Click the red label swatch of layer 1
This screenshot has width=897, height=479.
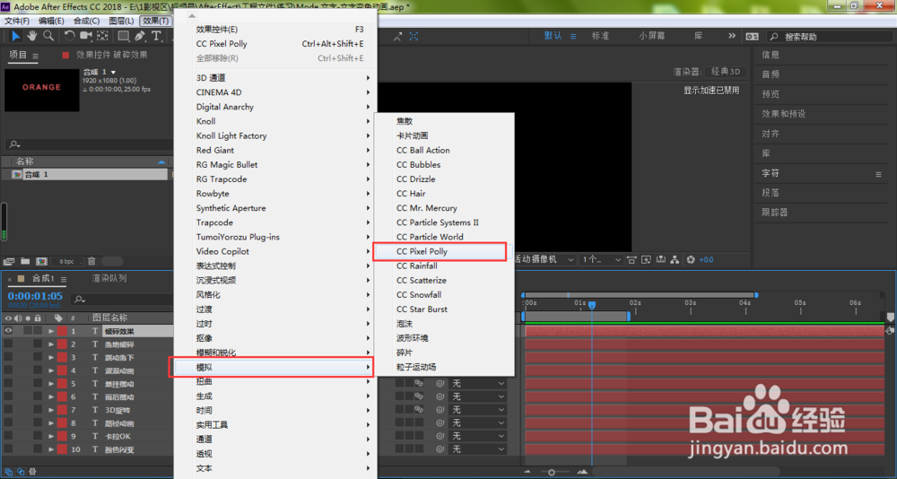(62, 331)
